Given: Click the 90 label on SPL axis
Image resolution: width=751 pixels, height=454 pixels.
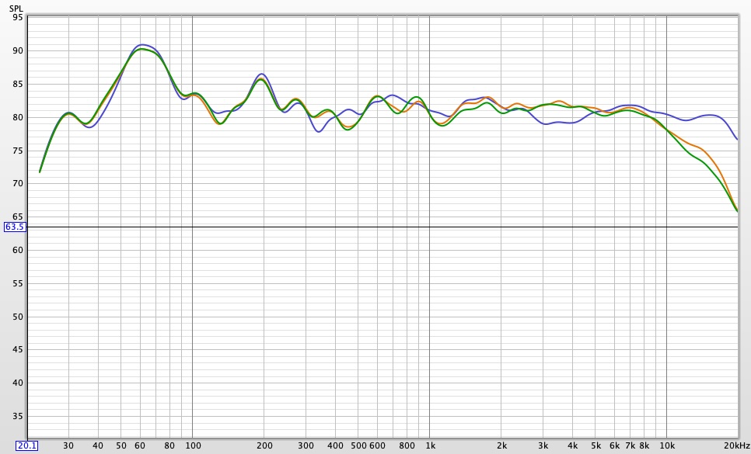Looking at the screenshot, I should [18, 50].
